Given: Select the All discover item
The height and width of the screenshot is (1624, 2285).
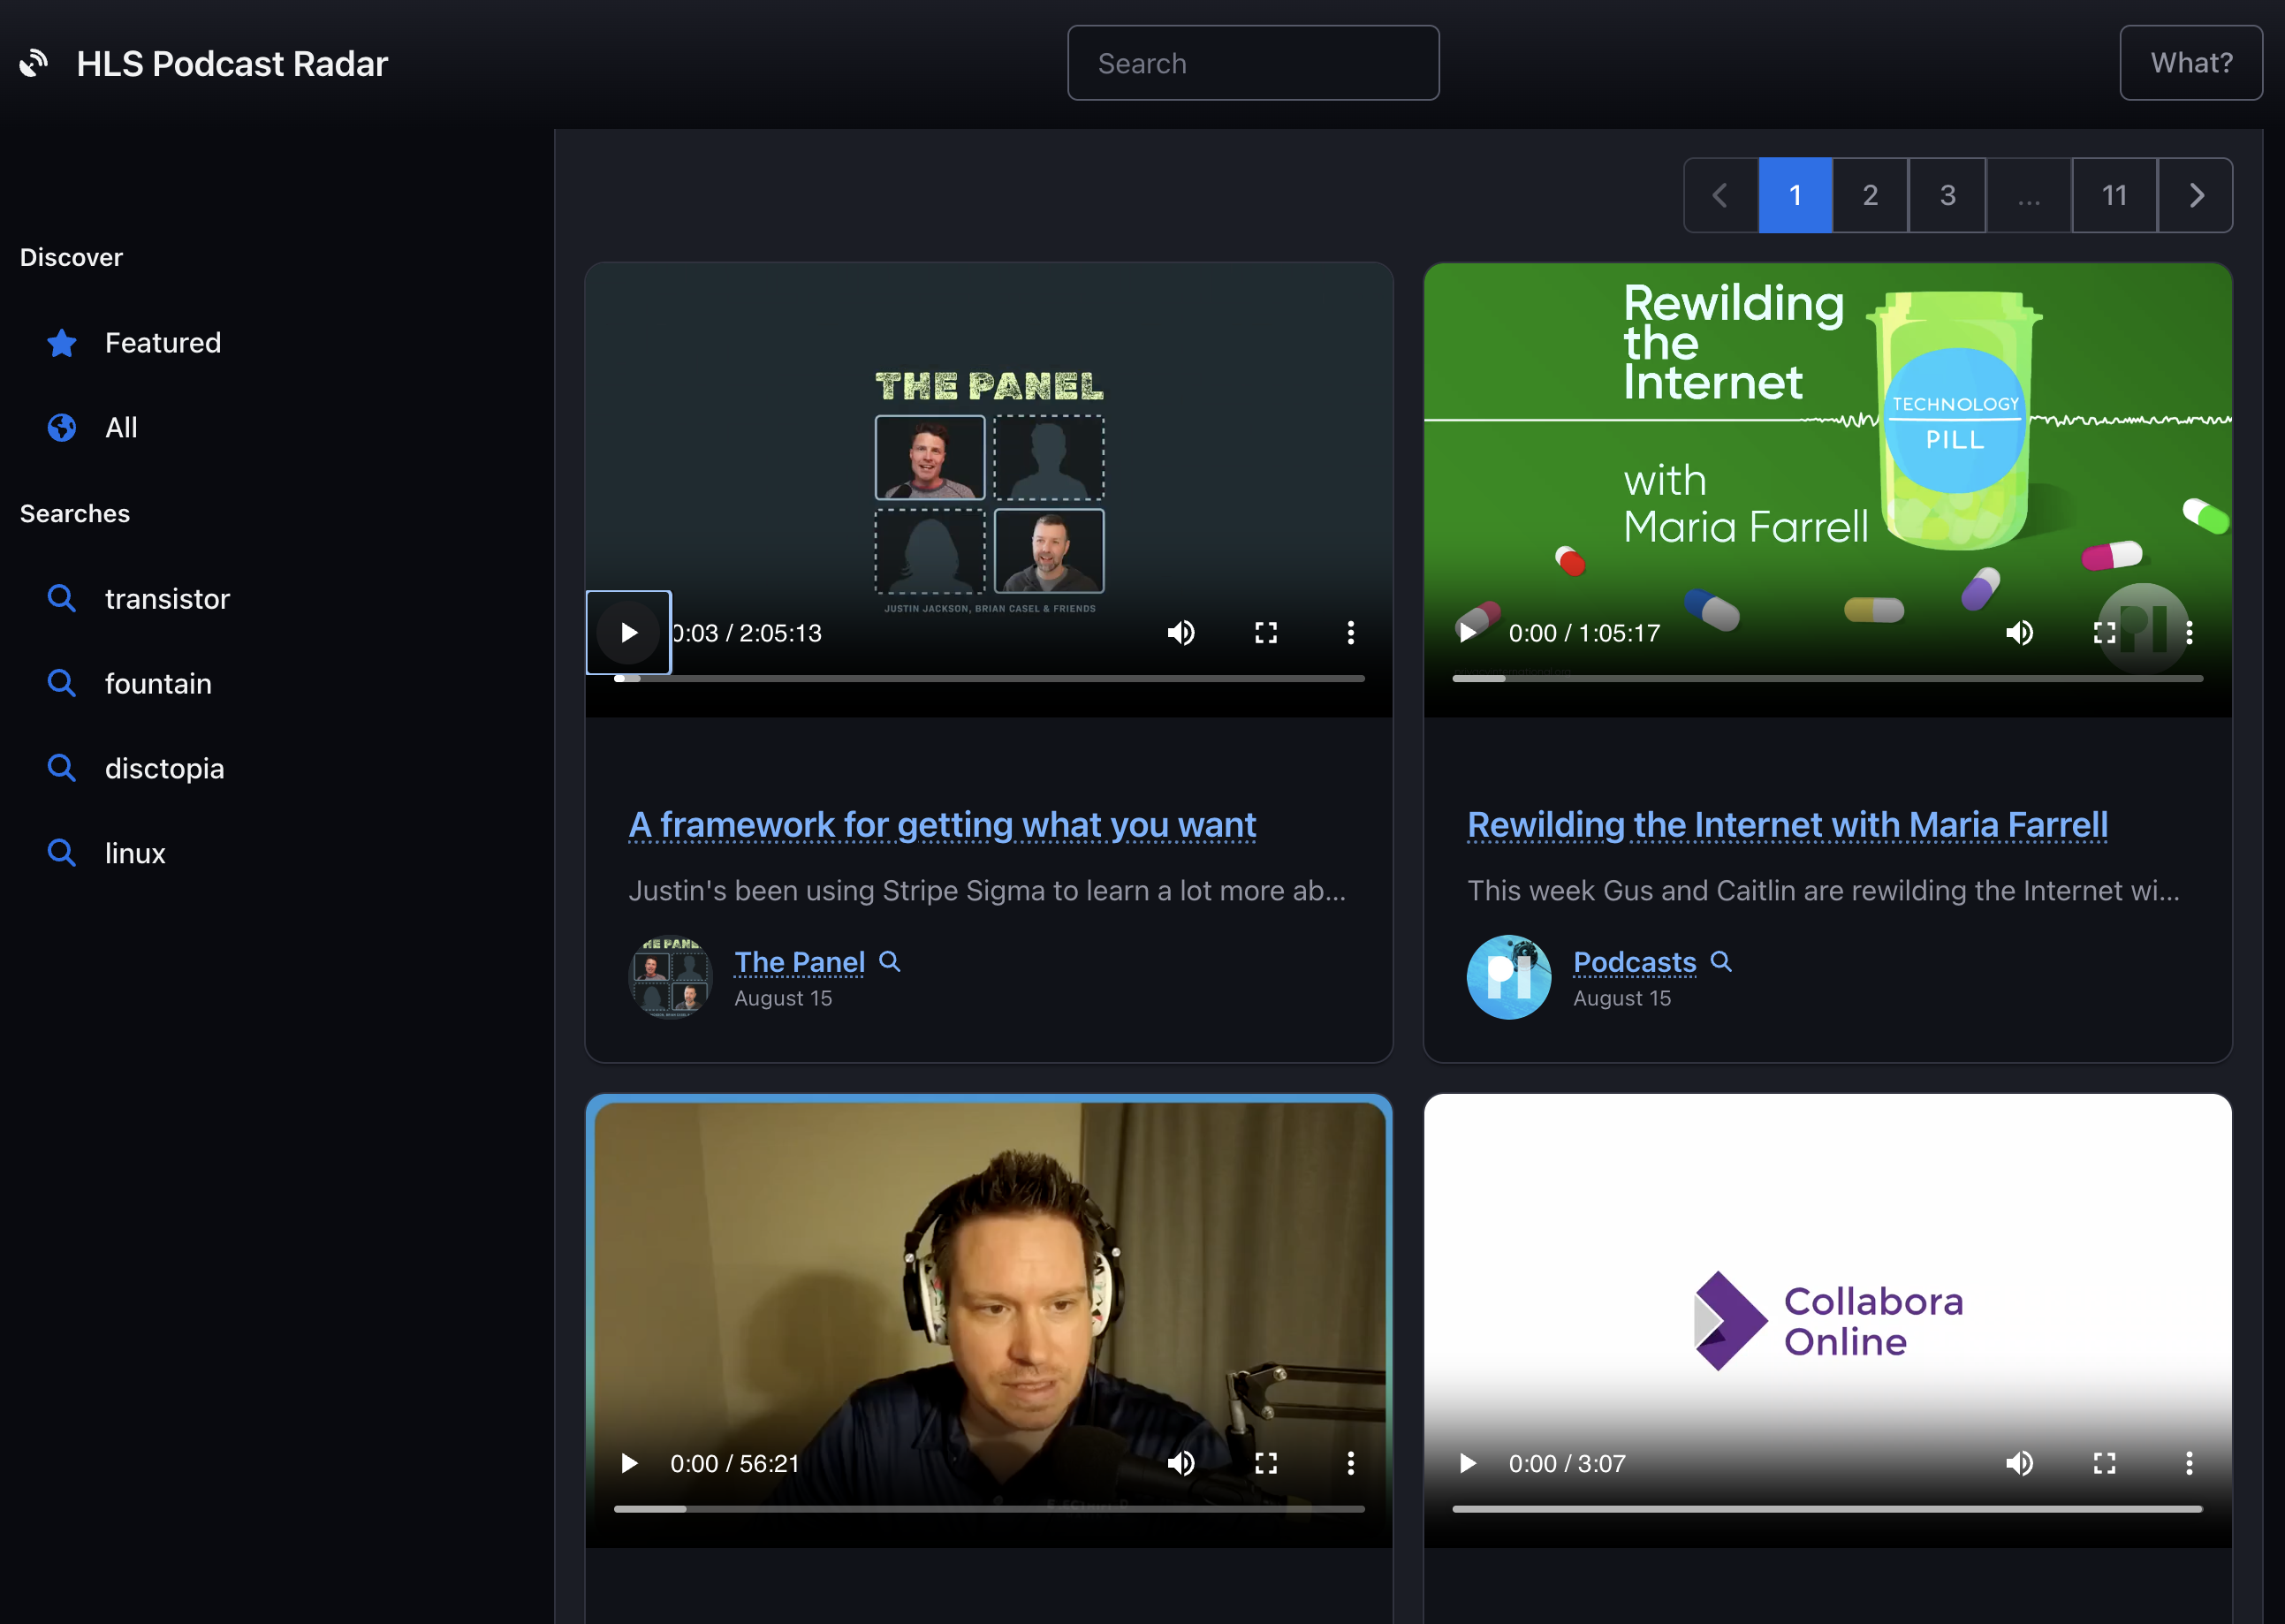Looking at the screenshot, I should click(x=121, y=428).
